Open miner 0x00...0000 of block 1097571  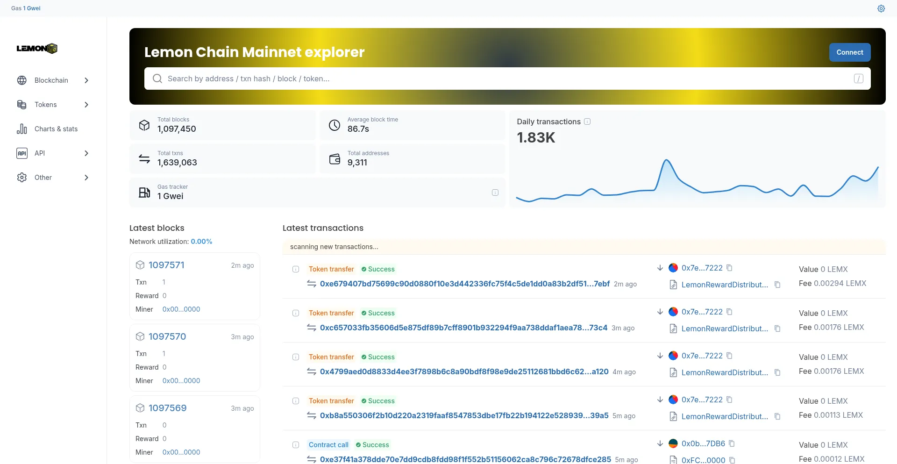181,309
